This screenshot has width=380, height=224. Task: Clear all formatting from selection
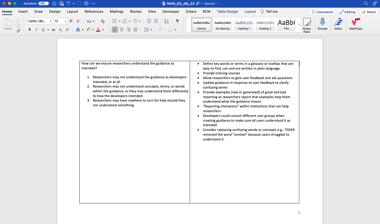(x=103, y=21)
